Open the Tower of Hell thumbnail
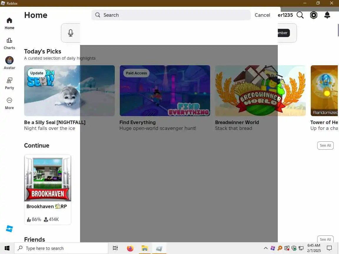The image size is (339, 254). [324, 91]
